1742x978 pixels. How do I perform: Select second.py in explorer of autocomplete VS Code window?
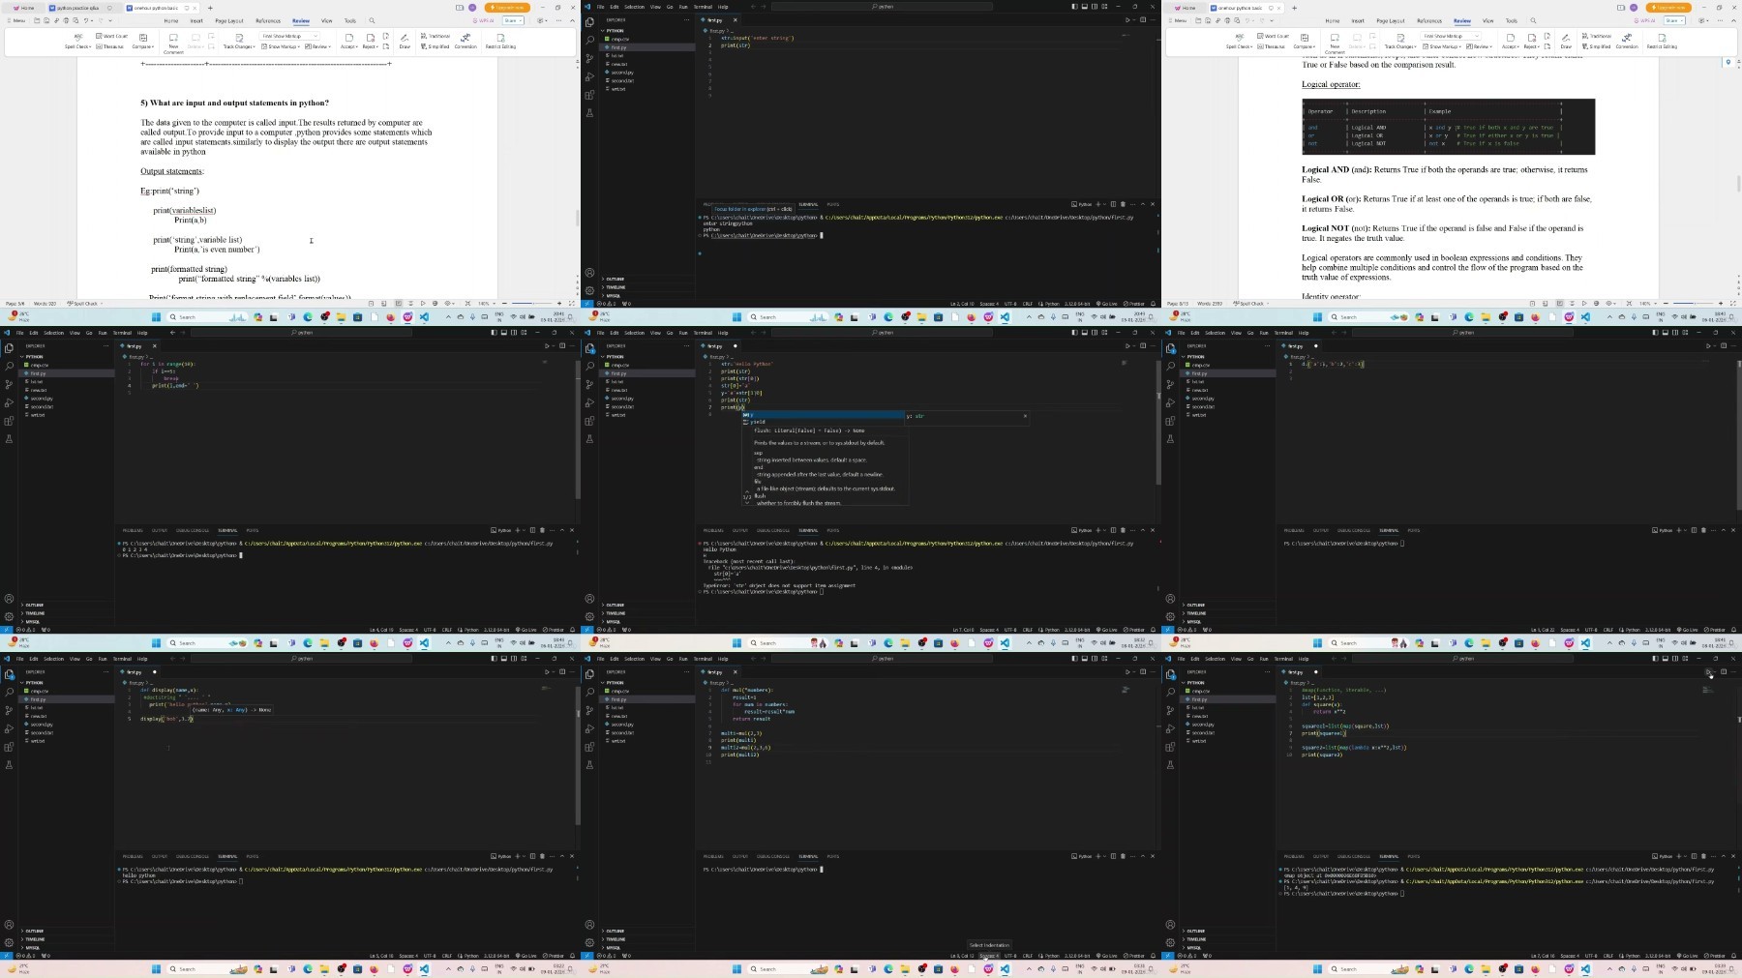[x=621, y=399]
